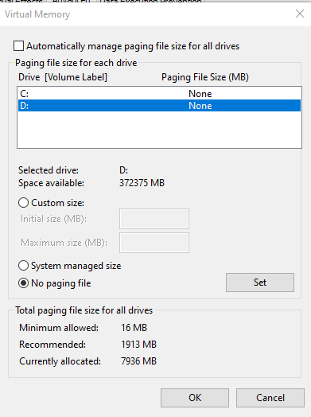Click the Virtual Memory title bar text
The width and height of the screenshot is (311, 417).
coord(37,14)
